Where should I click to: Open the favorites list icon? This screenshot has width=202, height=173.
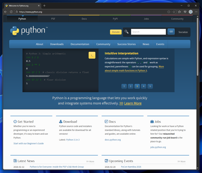click(x=180, y=12)
